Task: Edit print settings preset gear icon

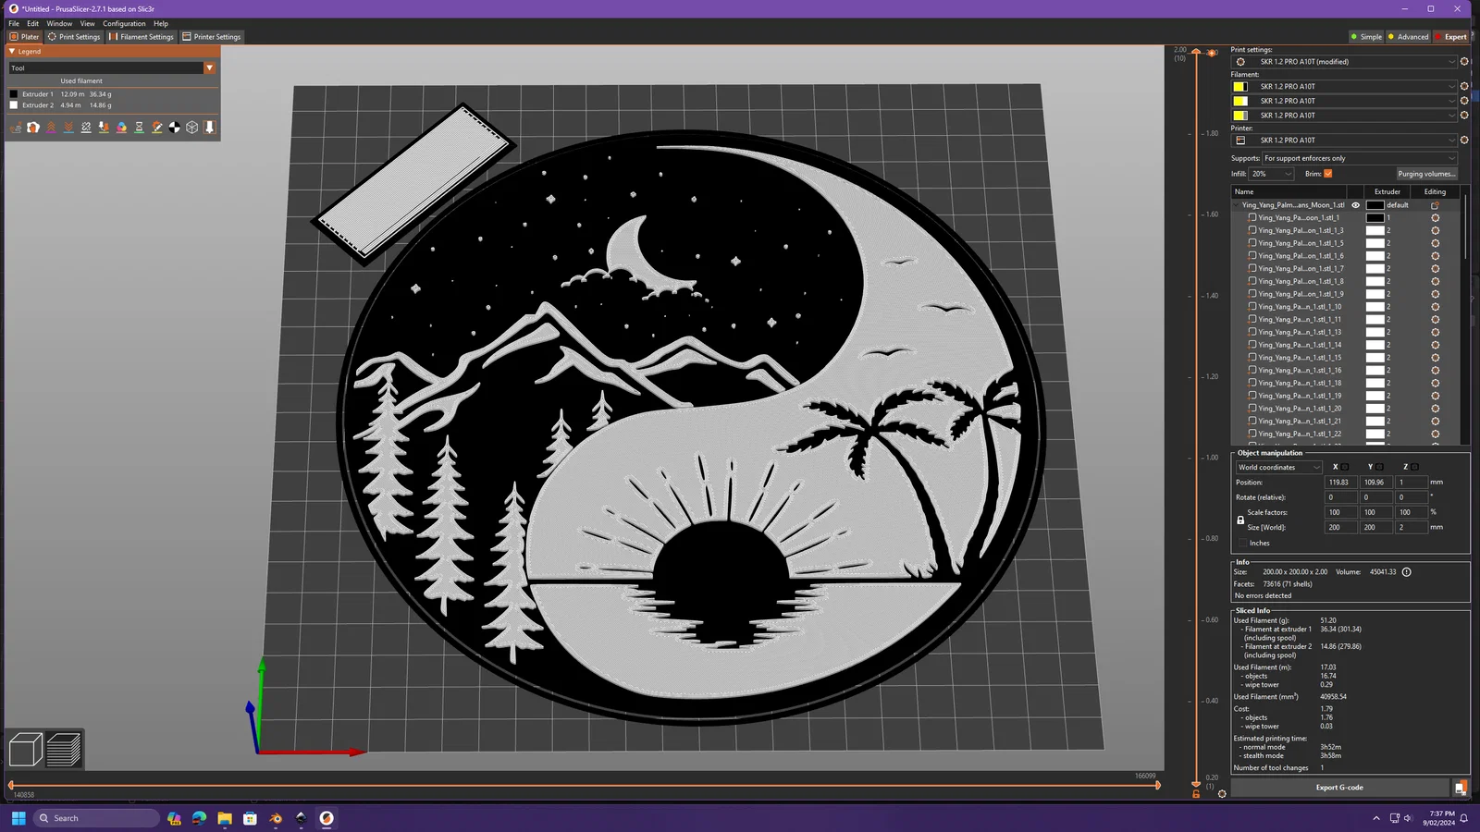Action: pos(1464,62)
